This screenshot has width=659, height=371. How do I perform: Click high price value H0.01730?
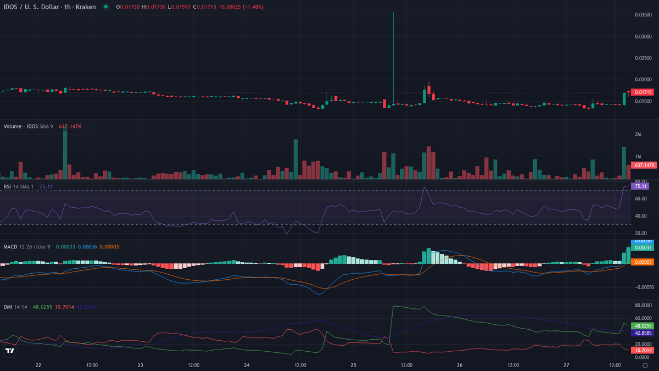click(153, 7)
